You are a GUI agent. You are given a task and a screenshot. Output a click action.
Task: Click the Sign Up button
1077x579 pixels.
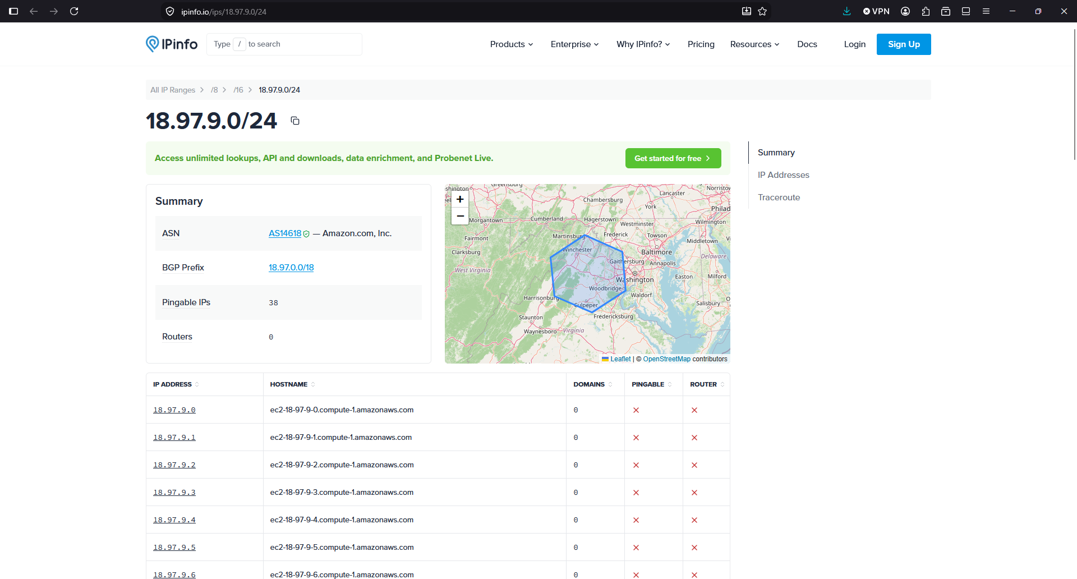point(904,44)
